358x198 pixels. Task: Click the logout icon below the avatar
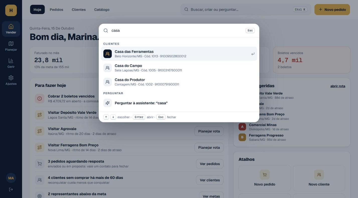tap(11, 189)
